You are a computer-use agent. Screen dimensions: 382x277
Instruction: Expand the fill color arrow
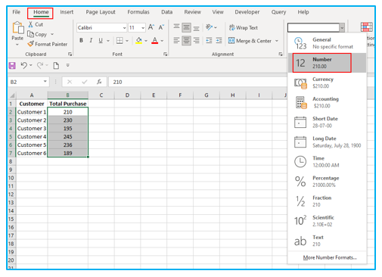(x=146, y=41)
